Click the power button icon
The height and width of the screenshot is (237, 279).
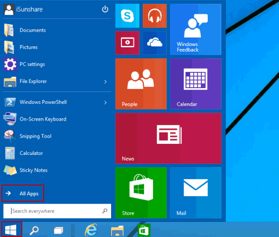pos(105,9)
